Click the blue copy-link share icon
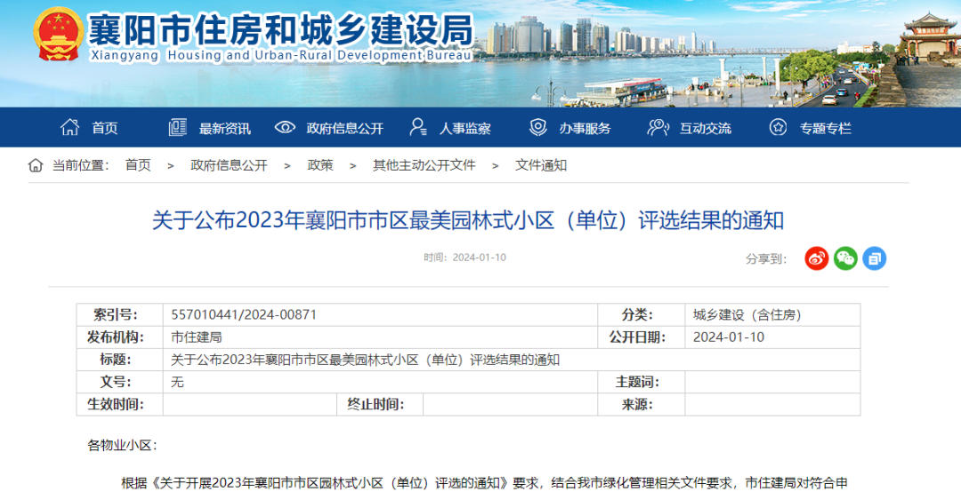This screenshot has width=961, height=492. [x=874, y=258]
